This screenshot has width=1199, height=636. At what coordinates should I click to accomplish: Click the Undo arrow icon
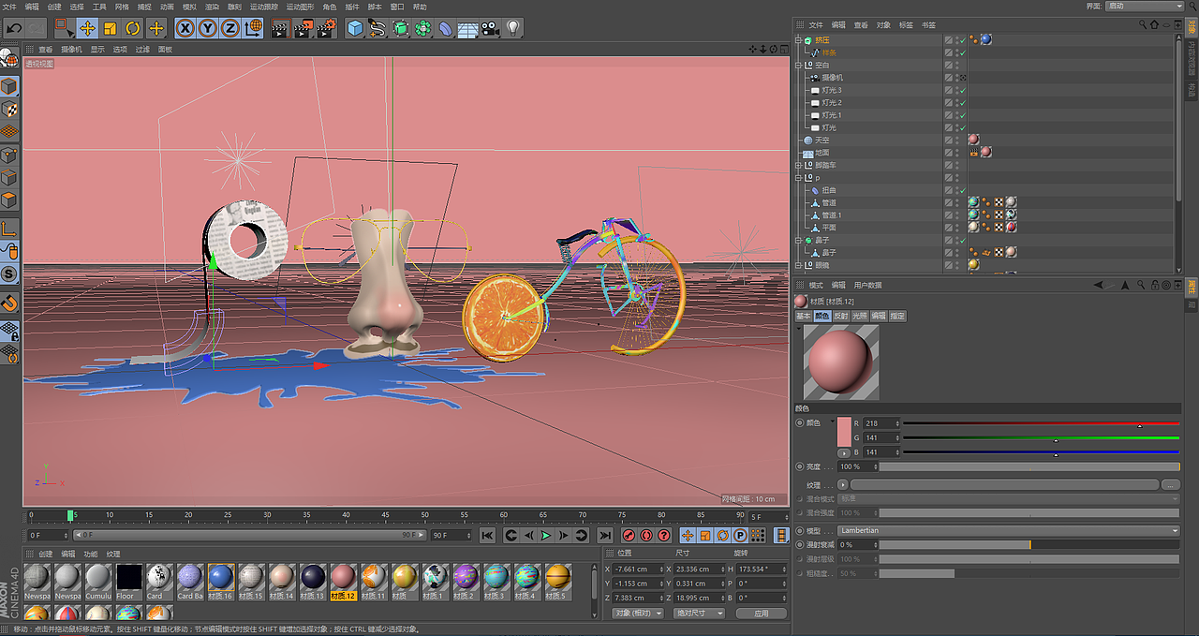click(x=13, y=28)
